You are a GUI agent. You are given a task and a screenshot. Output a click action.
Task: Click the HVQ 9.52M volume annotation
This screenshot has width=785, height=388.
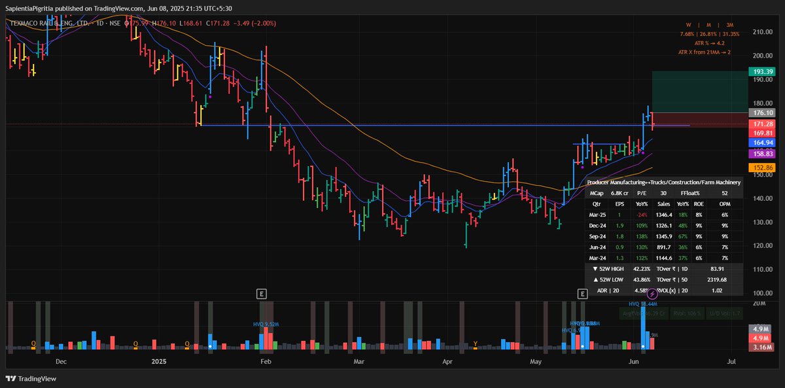(x=266, y=323)
